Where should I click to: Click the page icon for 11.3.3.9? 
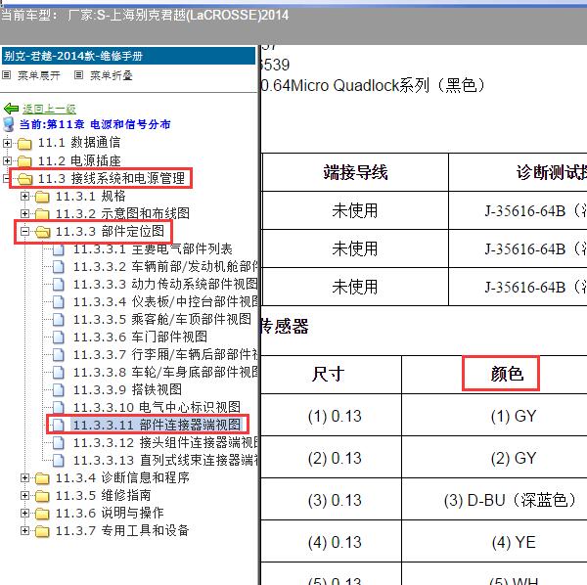(59, 390)
